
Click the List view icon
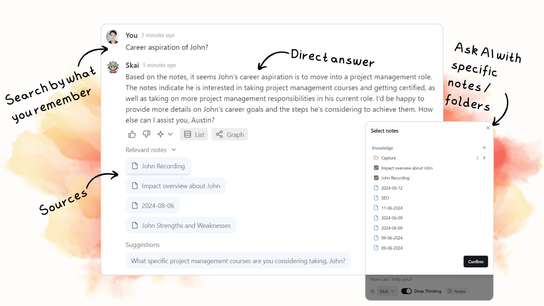188,134
